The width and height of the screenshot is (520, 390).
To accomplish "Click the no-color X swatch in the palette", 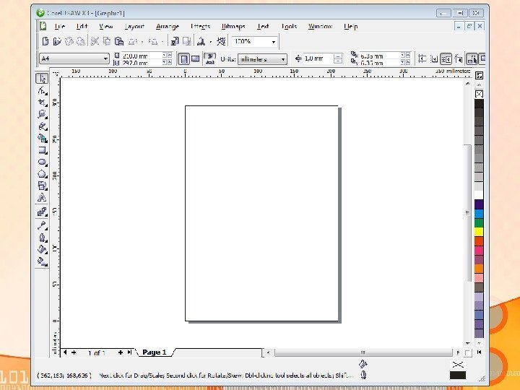I will [x=479, y=94].
